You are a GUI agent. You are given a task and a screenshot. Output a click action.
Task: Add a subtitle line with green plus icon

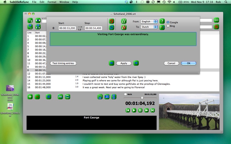click(30, 97)
